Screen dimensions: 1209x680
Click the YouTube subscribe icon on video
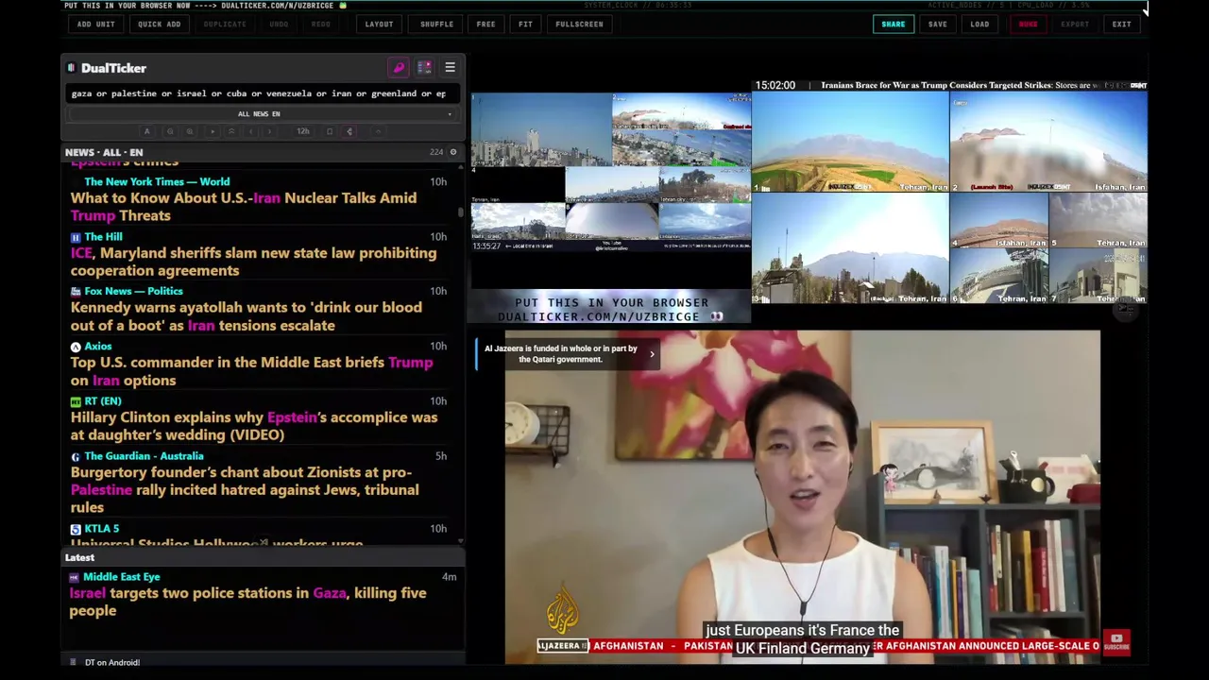click(x=1116, y=642)
